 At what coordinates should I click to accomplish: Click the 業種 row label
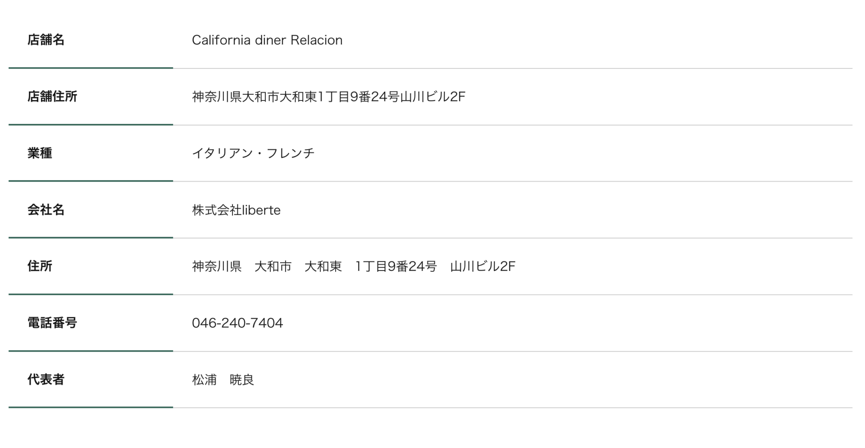pyautogui.click(x=40, y=153)
